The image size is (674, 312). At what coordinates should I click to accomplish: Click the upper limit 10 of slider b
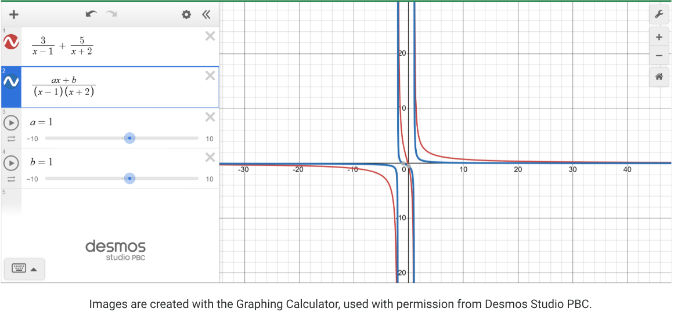(210, 179)
